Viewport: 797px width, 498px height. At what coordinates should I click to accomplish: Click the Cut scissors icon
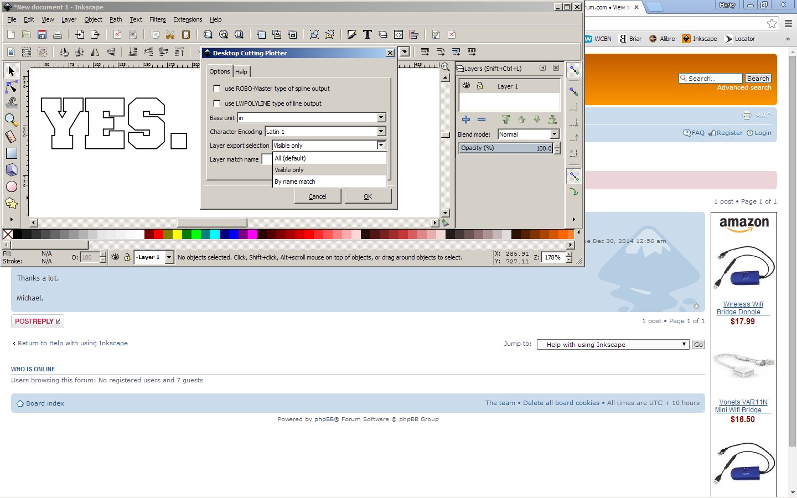[x=170, y=34]
